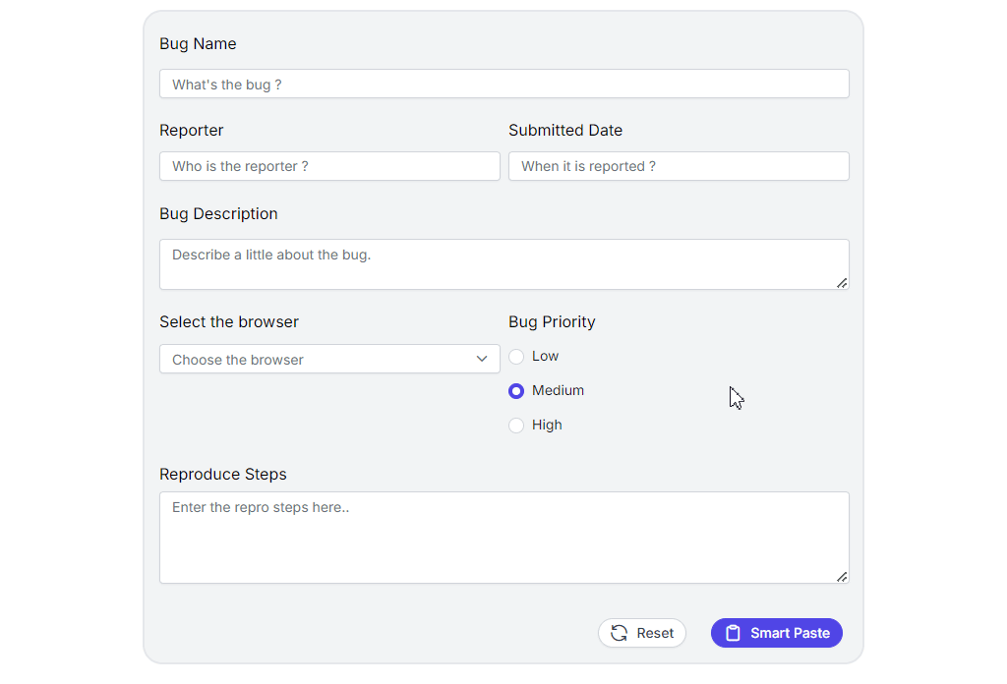The height and width of the screenshot is (684, 1007).
Task: Click the Select the browser label
Action: tap(229, 322)
